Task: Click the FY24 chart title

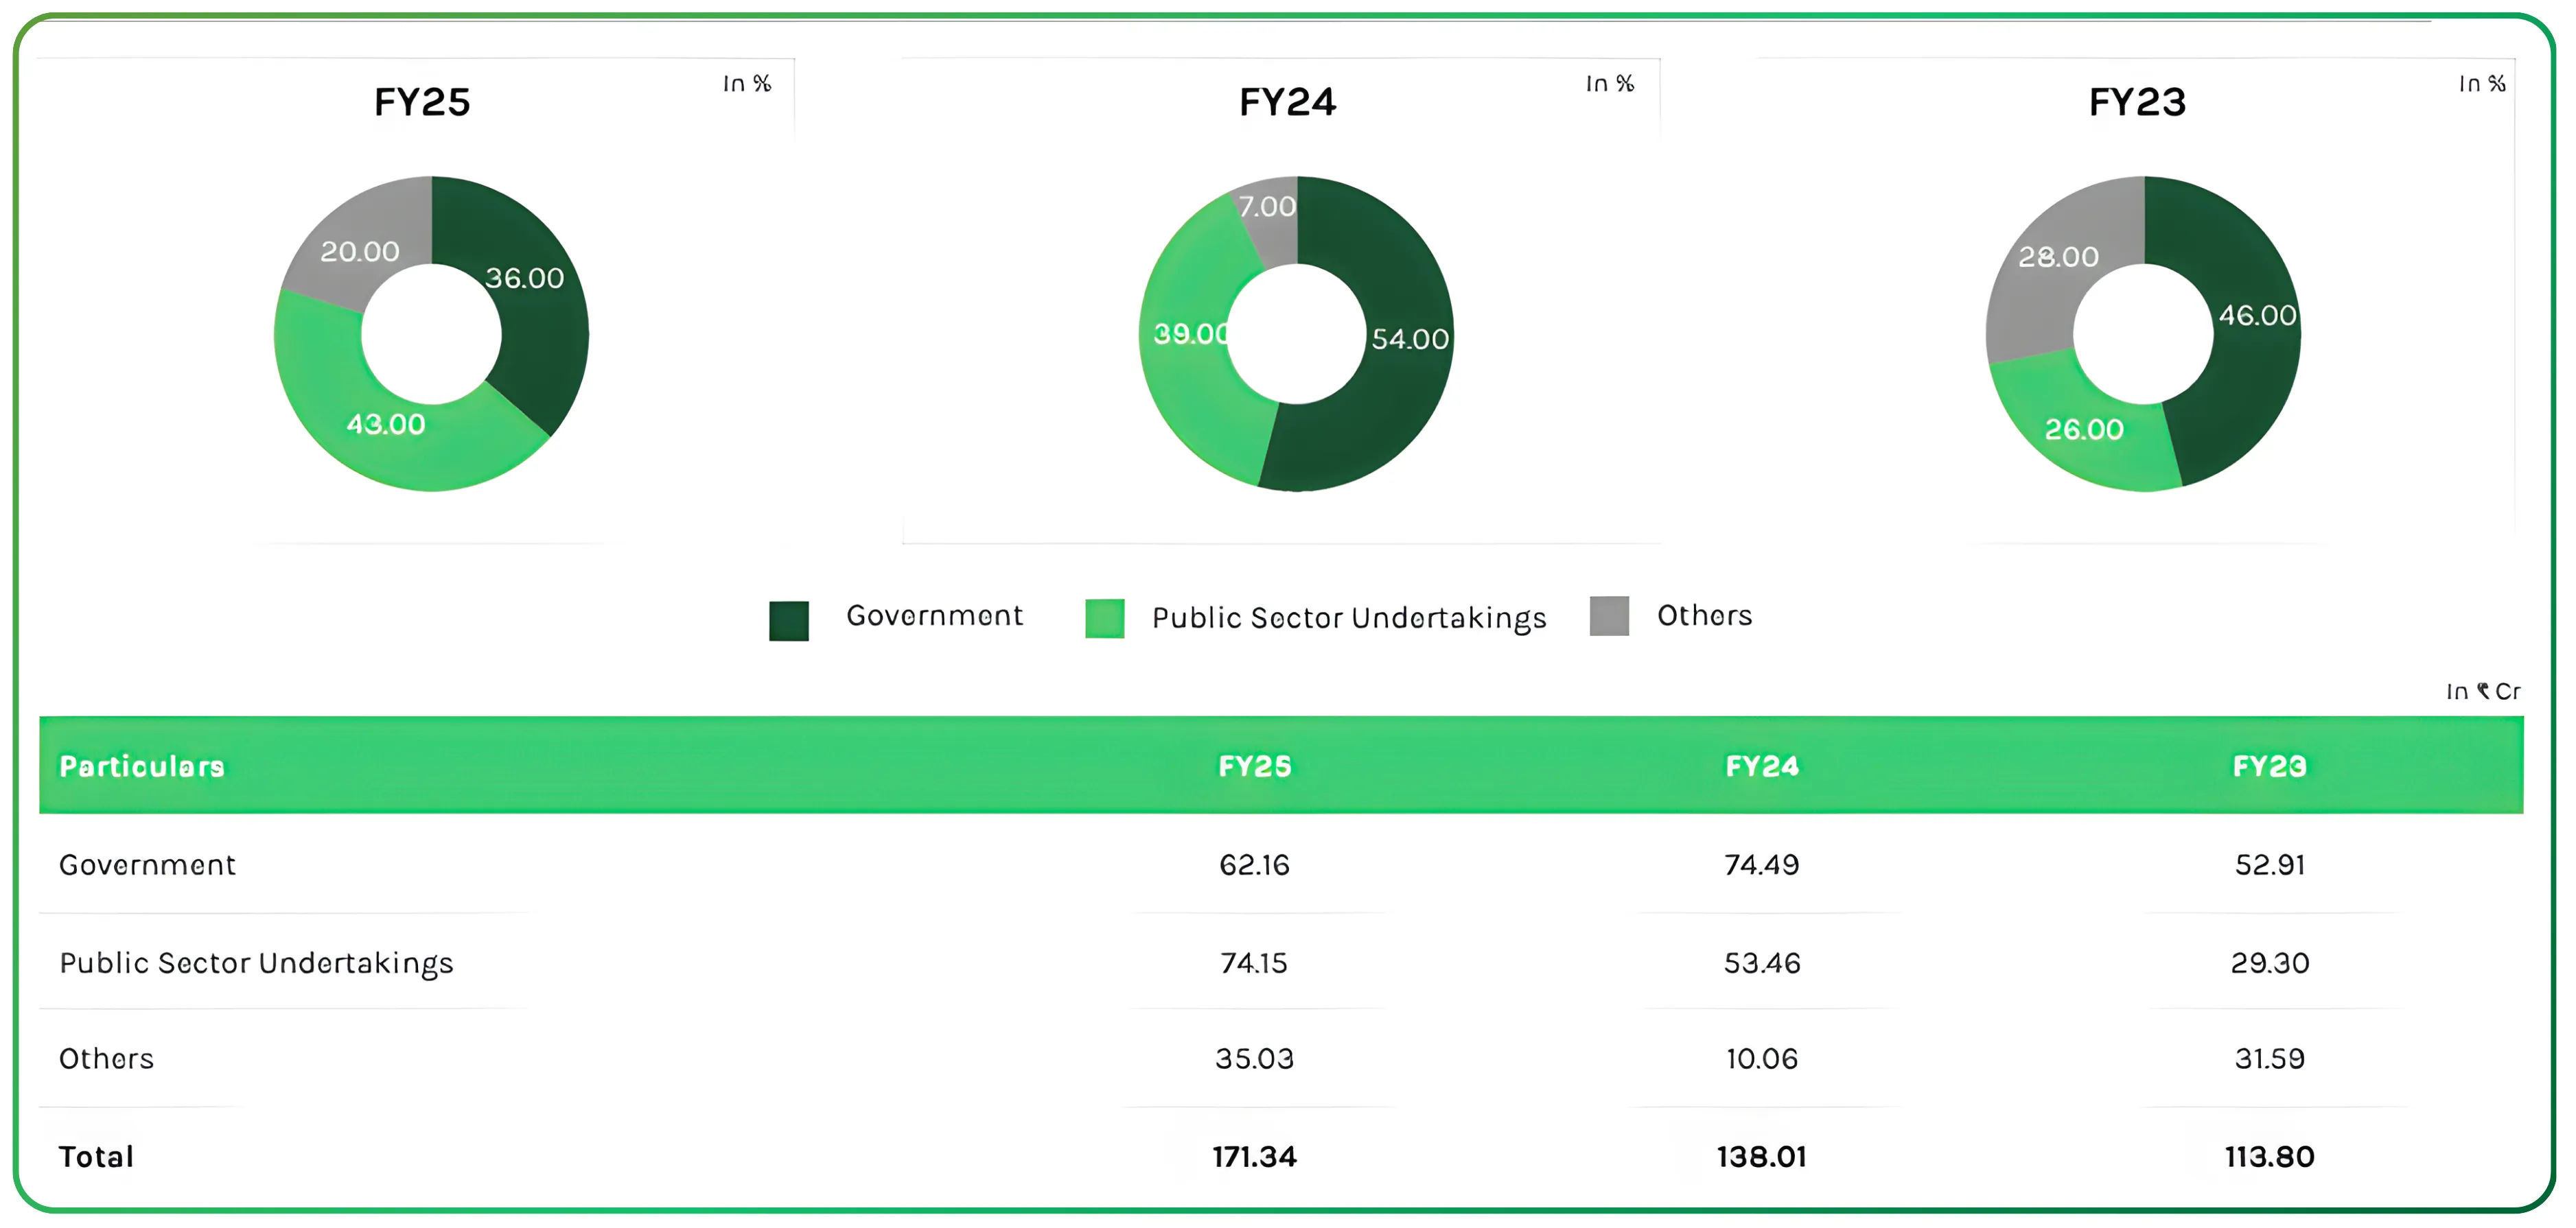Action: point(1287,102)
